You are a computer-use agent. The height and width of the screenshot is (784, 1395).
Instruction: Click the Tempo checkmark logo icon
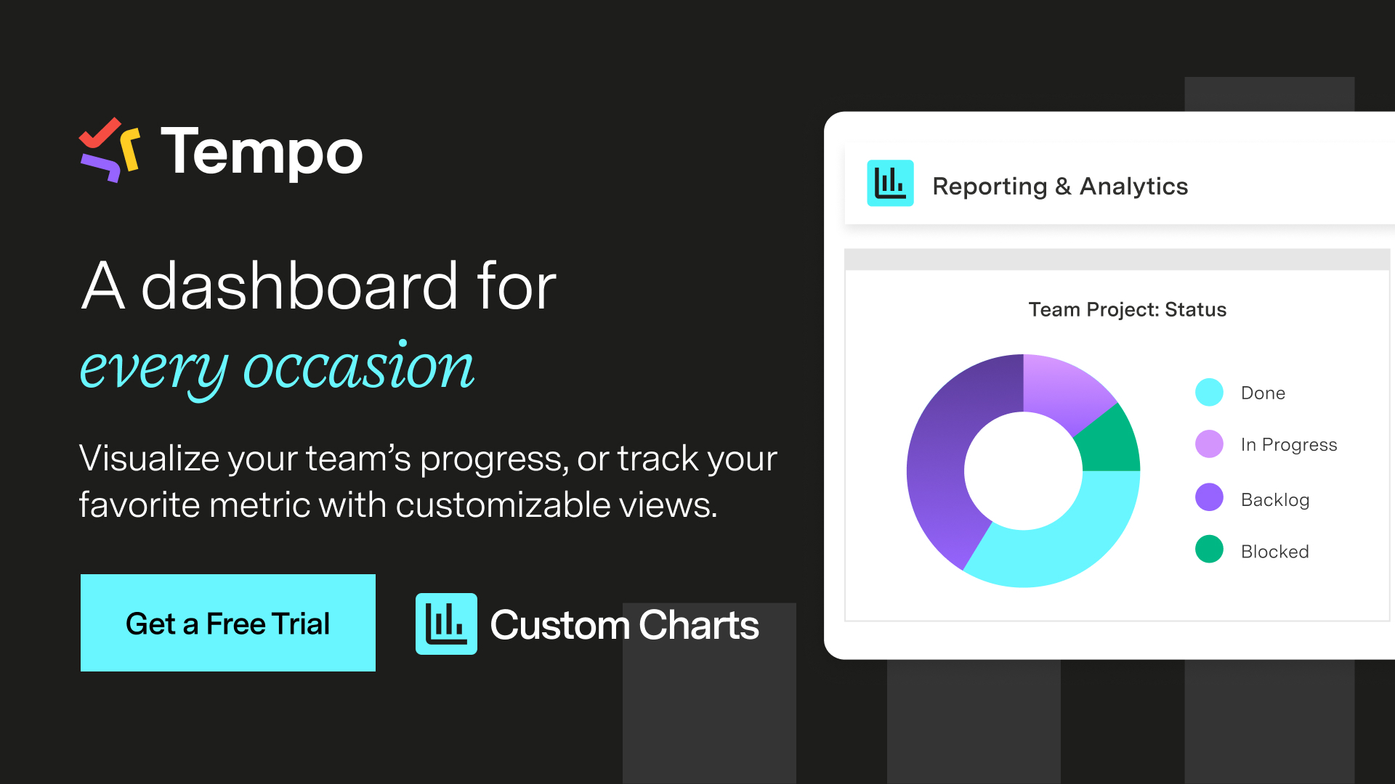[x=110, y=150]
